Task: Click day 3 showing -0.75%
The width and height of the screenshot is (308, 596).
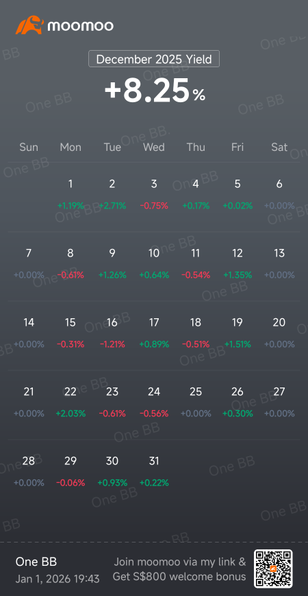Action: click(154, 195)
